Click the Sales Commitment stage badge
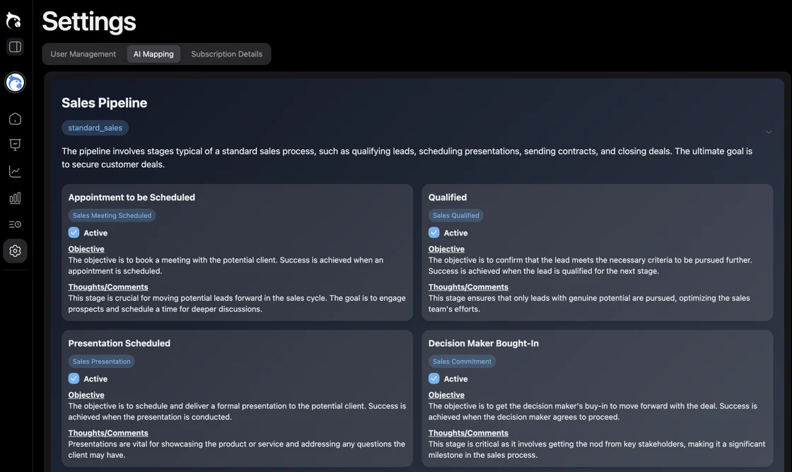Viewport: 792px width, 472px height. point(462,362)
